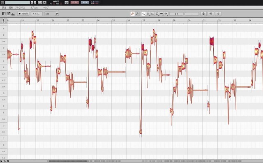Image resolution: width=263 pixels, height=163 pixels.
Task: Open the ヘルプ menu
Action: tap(46, 7)
